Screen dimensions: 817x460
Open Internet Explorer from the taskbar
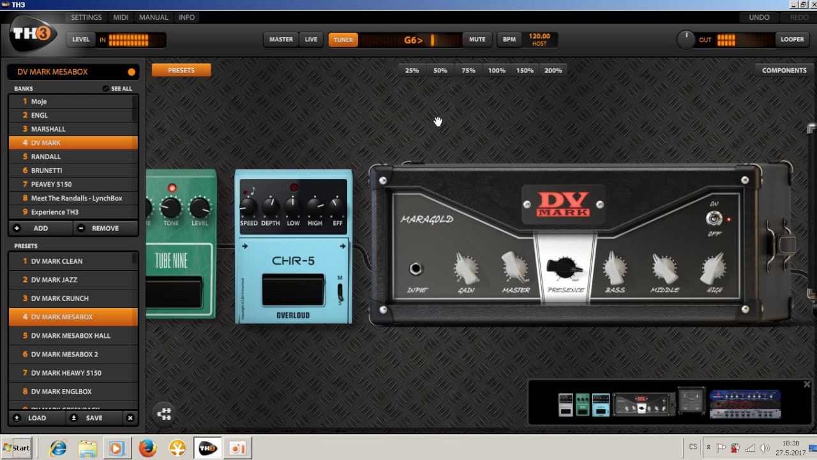(x=59, y=448)
